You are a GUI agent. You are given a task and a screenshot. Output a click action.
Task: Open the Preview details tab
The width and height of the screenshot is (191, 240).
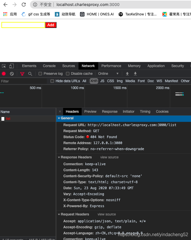(x=90, y=112)
